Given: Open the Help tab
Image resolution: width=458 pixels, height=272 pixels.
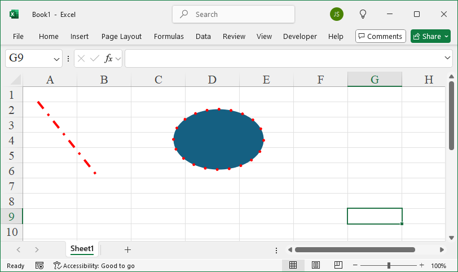Looking at the screenshot, I should [x=335, y=37].
